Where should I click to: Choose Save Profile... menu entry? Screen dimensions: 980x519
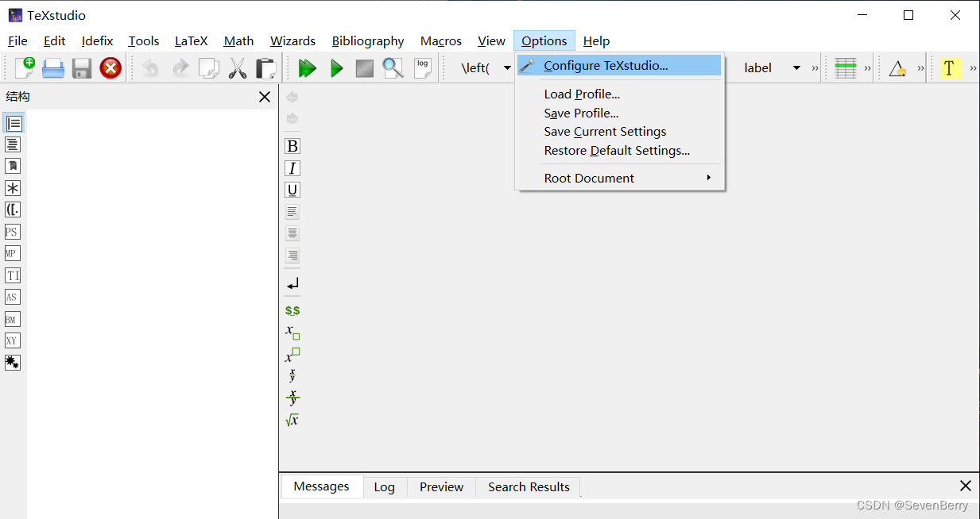619,113
